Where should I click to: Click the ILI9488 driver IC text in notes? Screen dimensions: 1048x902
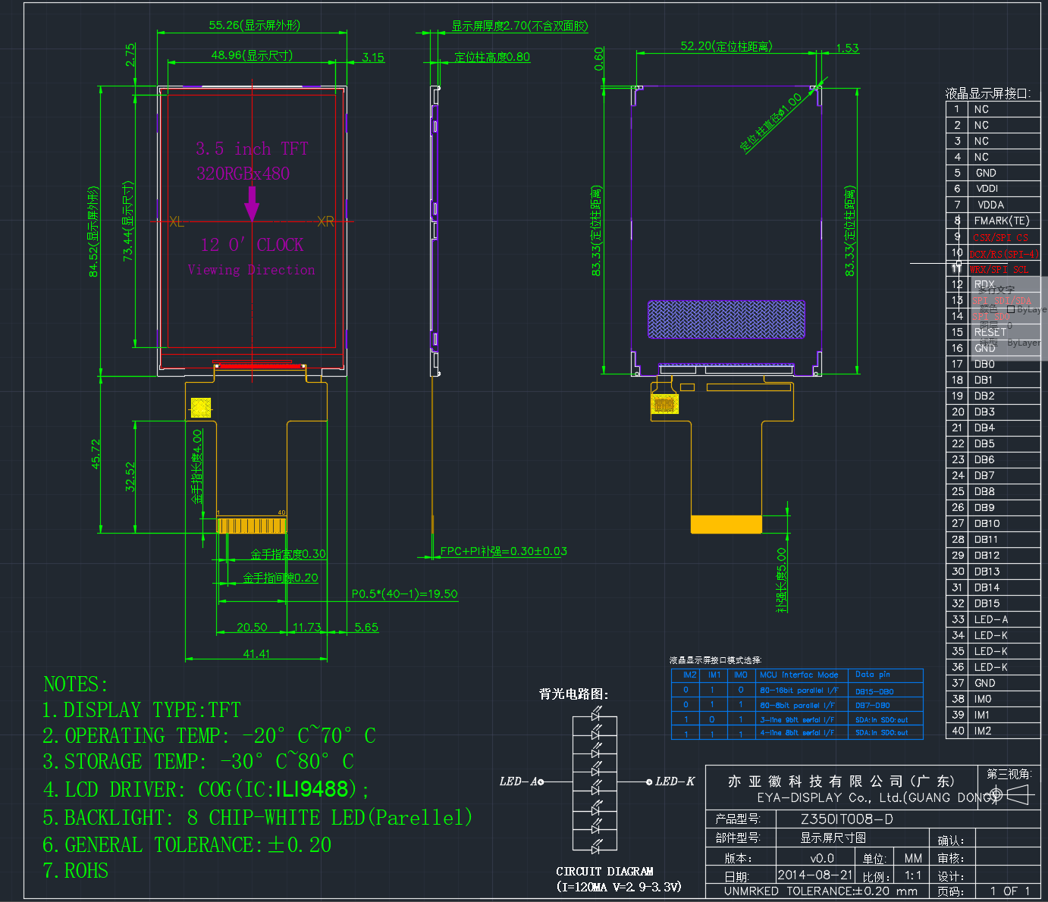pyautogui.click(x=311, y=789)
